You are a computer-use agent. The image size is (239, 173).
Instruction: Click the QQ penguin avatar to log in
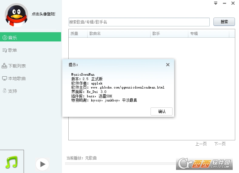(x=16, y=15)
